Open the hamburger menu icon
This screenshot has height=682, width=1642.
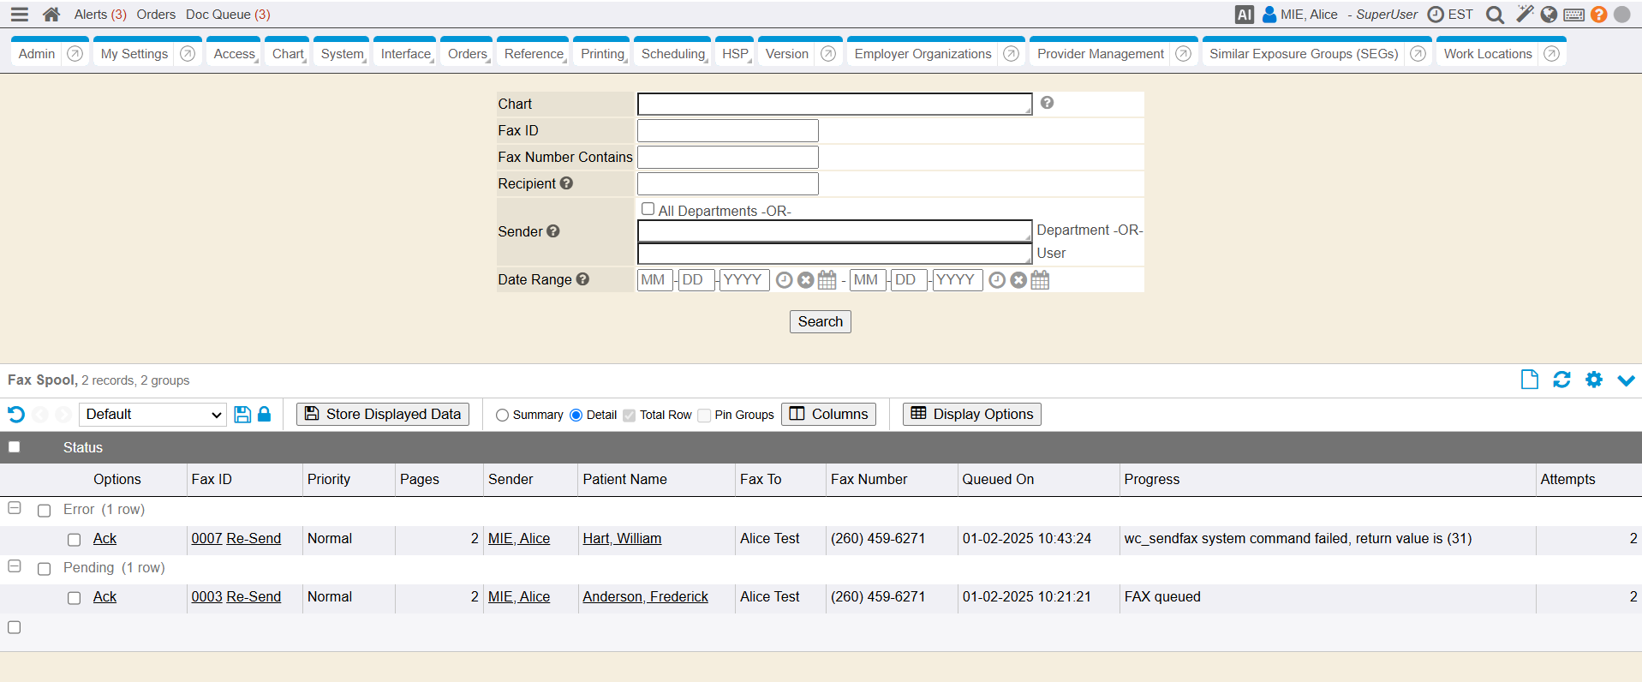coord(19,15)
